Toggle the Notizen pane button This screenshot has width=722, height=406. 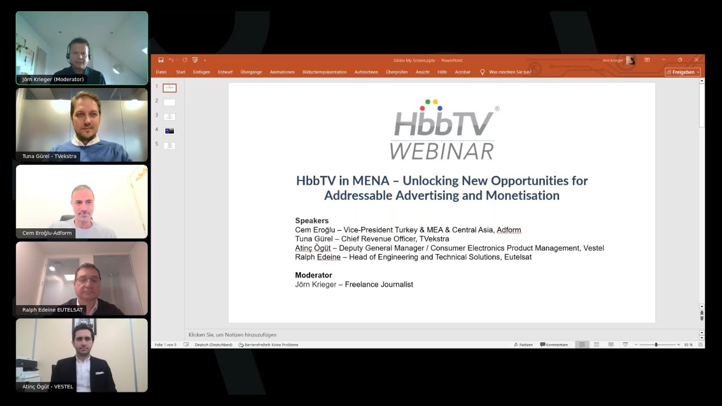523,345
